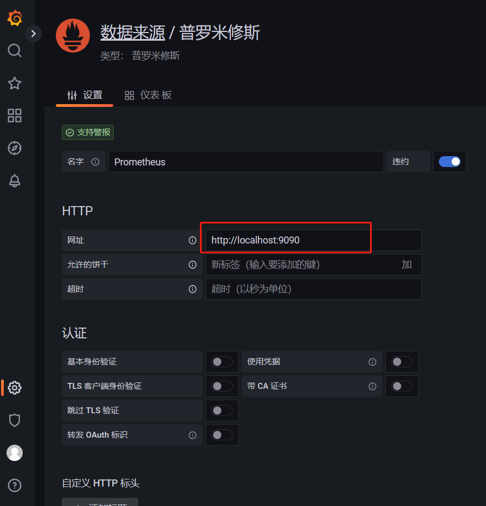486x506 pixels.
Task: Click the Grafana logo icon
Action: point(15,18)
